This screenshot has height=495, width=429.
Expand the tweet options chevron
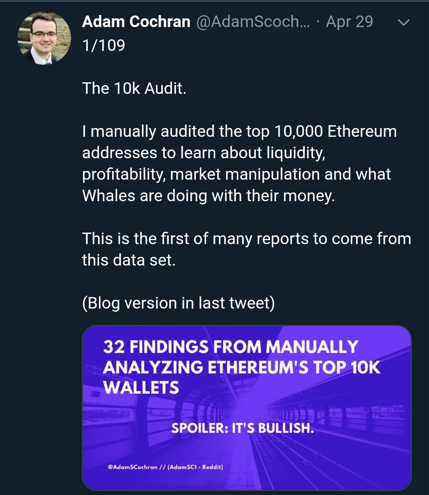pos(403,23)
